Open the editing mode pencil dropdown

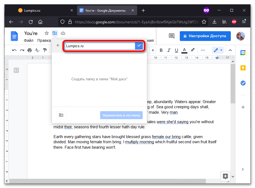point(218,50)
